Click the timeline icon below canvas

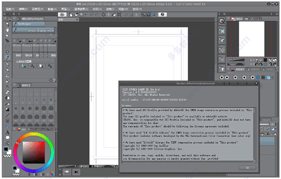tap(67, 172)
